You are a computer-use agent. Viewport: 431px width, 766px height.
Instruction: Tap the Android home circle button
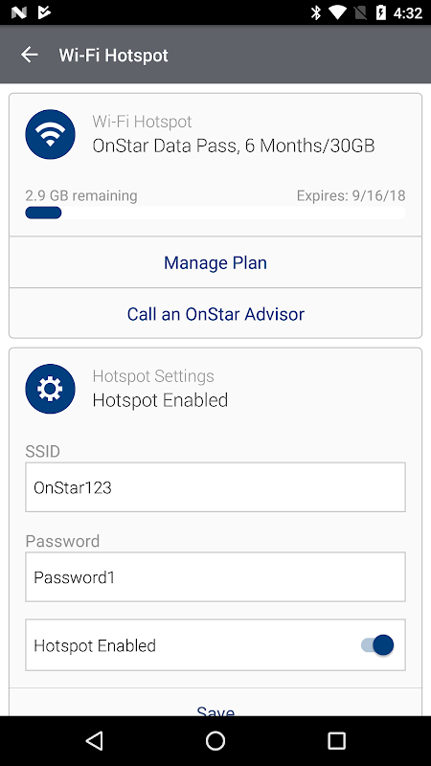[x=215, y=740]
